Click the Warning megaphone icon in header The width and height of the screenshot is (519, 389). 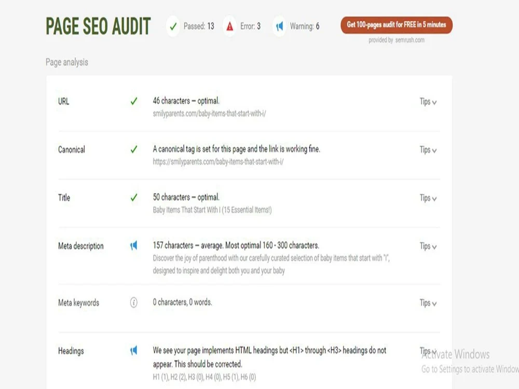click(280, 26)
